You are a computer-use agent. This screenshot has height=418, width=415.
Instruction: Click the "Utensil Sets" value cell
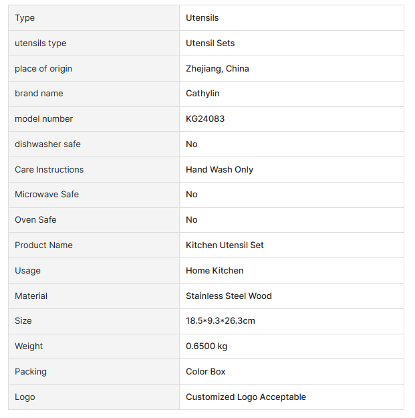(x=210, y=43)
